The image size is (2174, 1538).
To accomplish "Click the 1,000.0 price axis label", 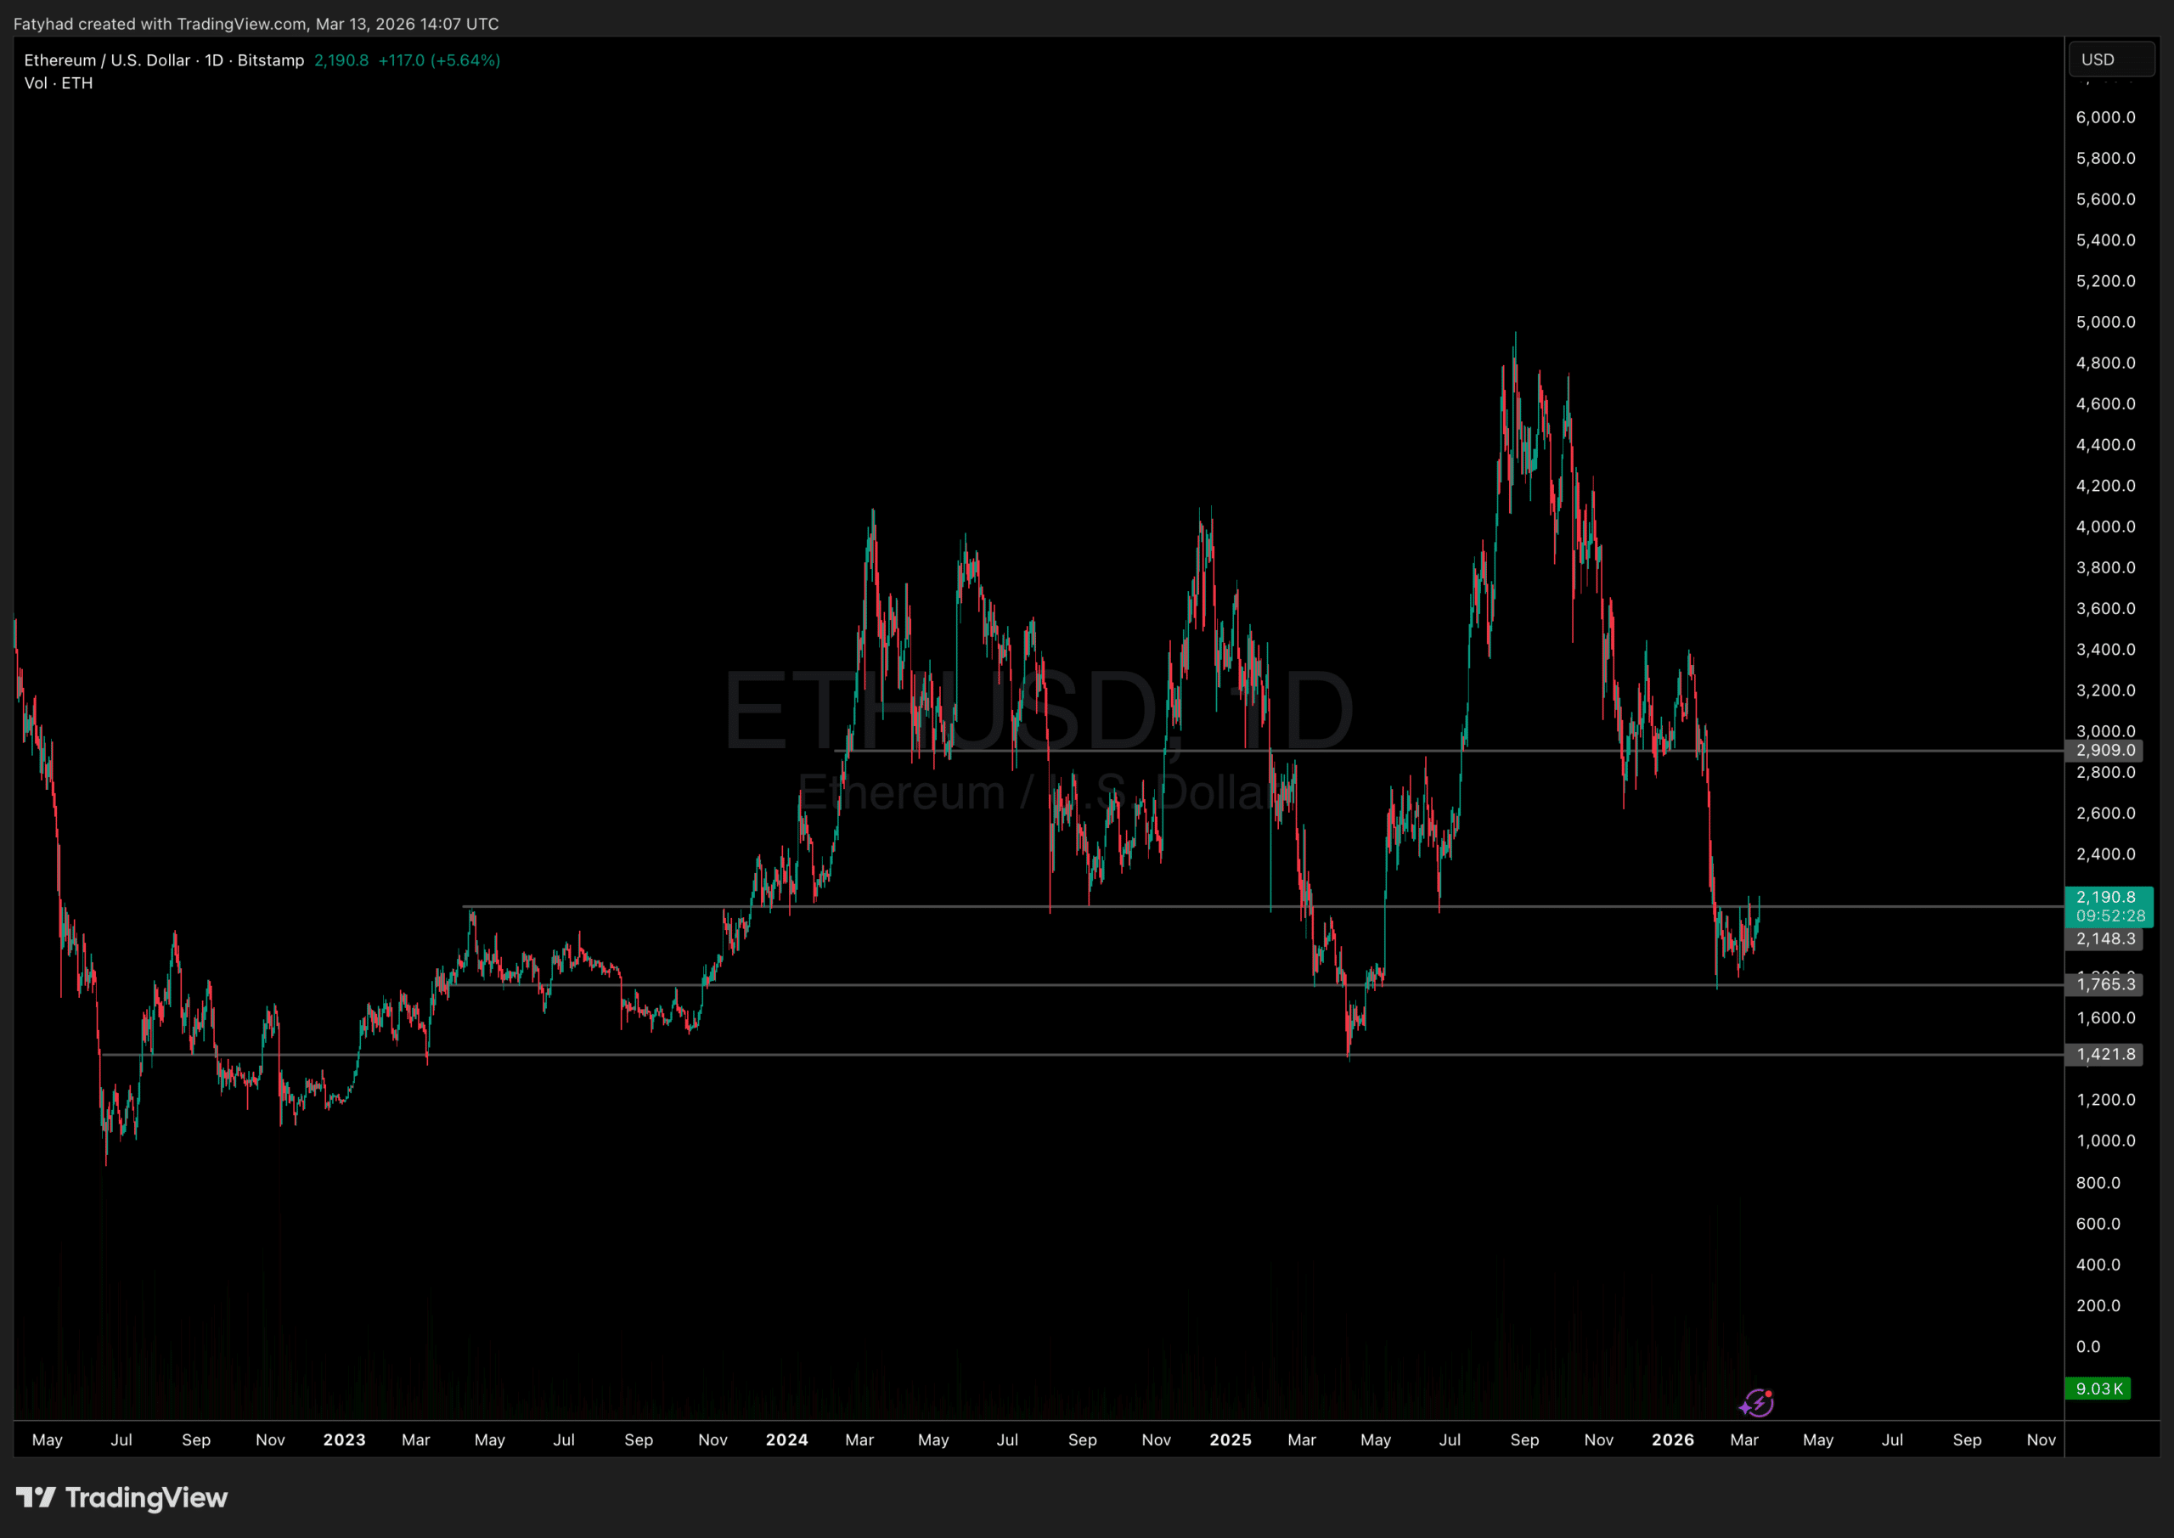I will [2106, 1141].
